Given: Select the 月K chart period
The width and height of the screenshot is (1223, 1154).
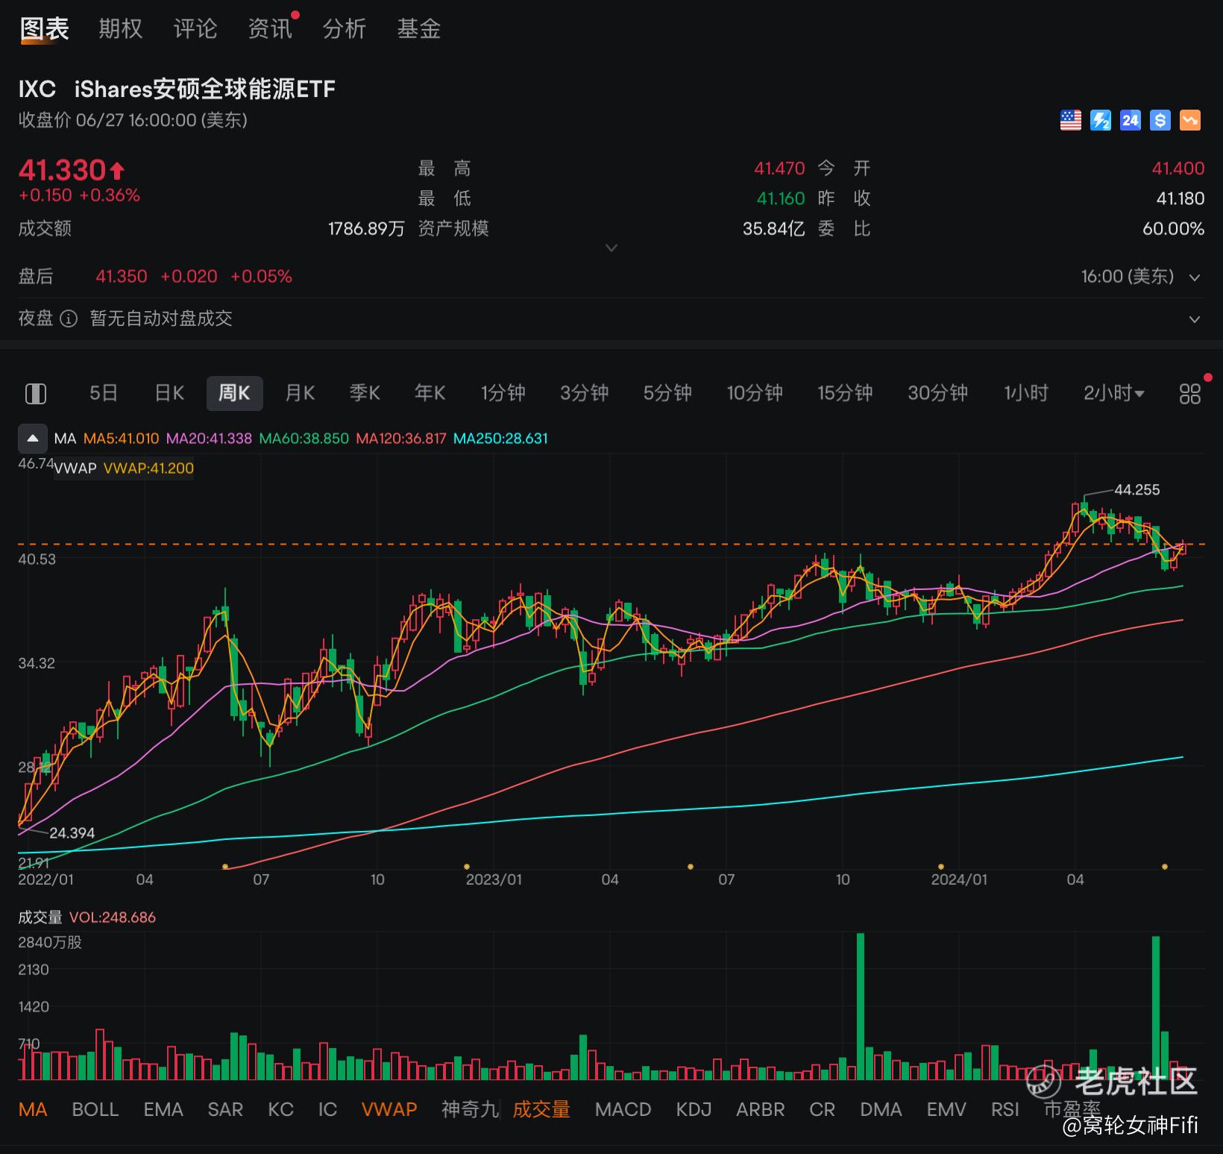Looking at the screenshot, I should click(300, 393).
